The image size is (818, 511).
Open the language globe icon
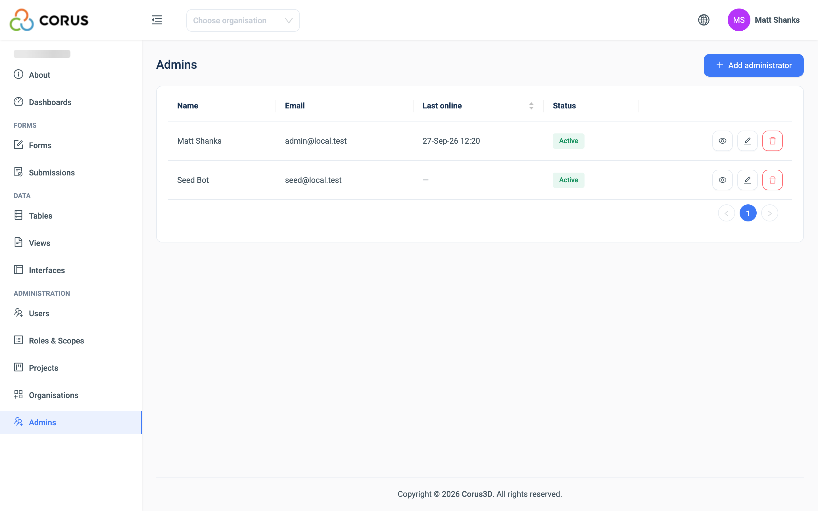pos(704,20)
